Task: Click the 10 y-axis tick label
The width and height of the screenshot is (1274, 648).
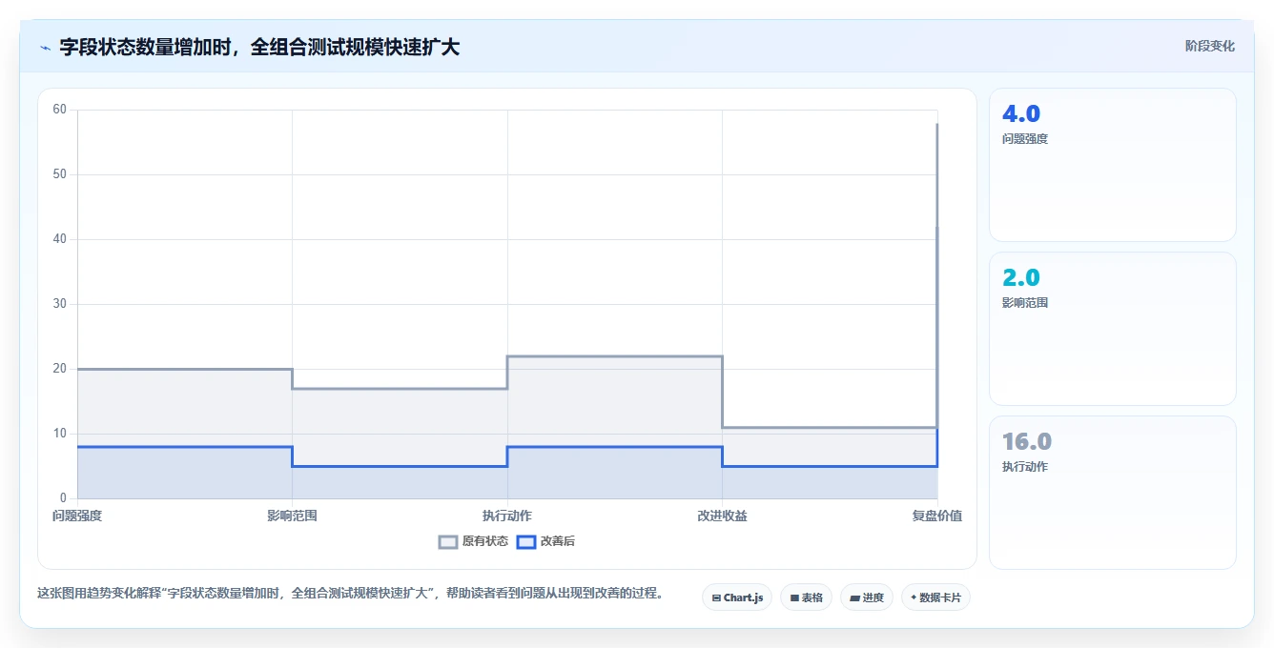Action: click(59, 434)
